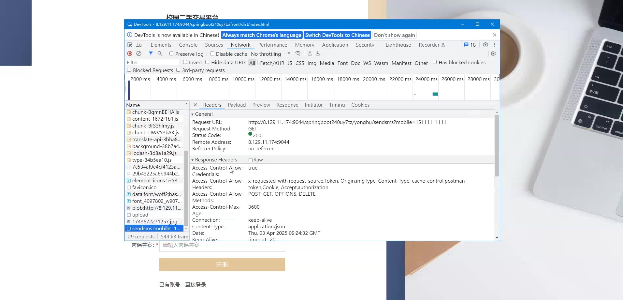Select the inspect element picker icon

pos(130,45)
